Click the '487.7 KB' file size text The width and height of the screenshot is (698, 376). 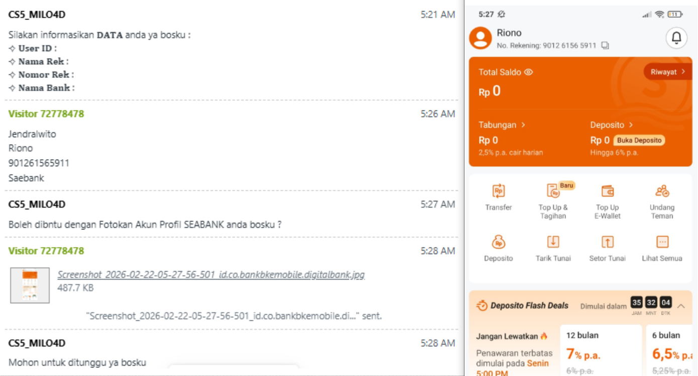tap(75, 288)
